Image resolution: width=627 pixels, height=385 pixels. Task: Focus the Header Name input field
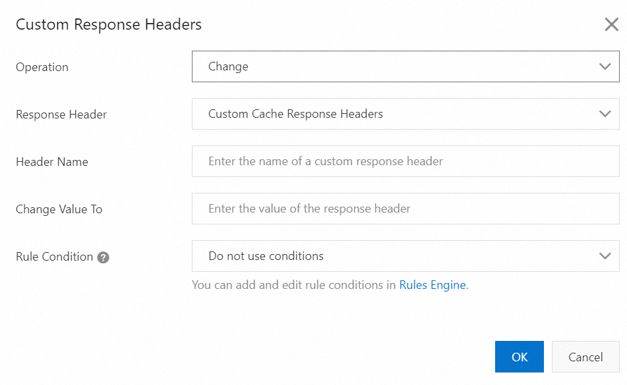[405, 161]
